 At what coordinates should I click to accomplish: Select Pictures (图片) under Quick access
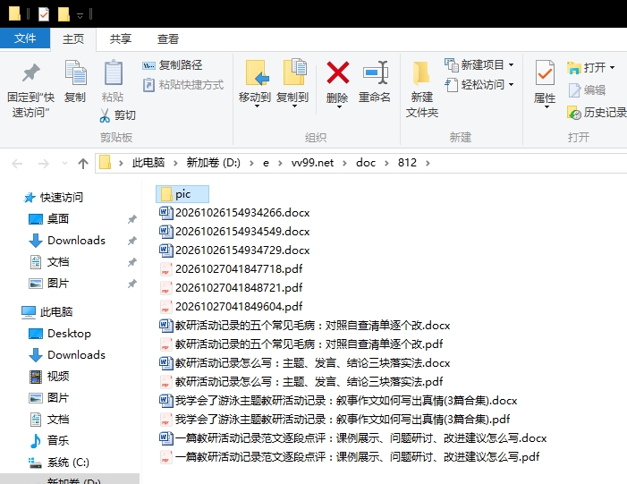point(49,284)
